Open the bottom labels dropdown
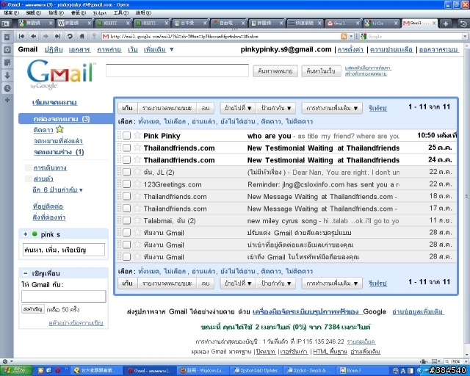Screen dimensions: 470x376 (x=276, y=283)
